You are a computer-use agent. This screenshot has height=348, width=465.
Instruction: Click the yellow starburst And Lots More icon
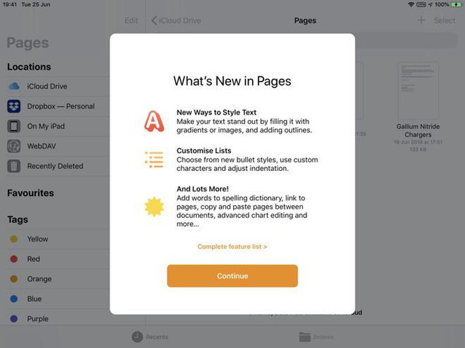point(154,207)
